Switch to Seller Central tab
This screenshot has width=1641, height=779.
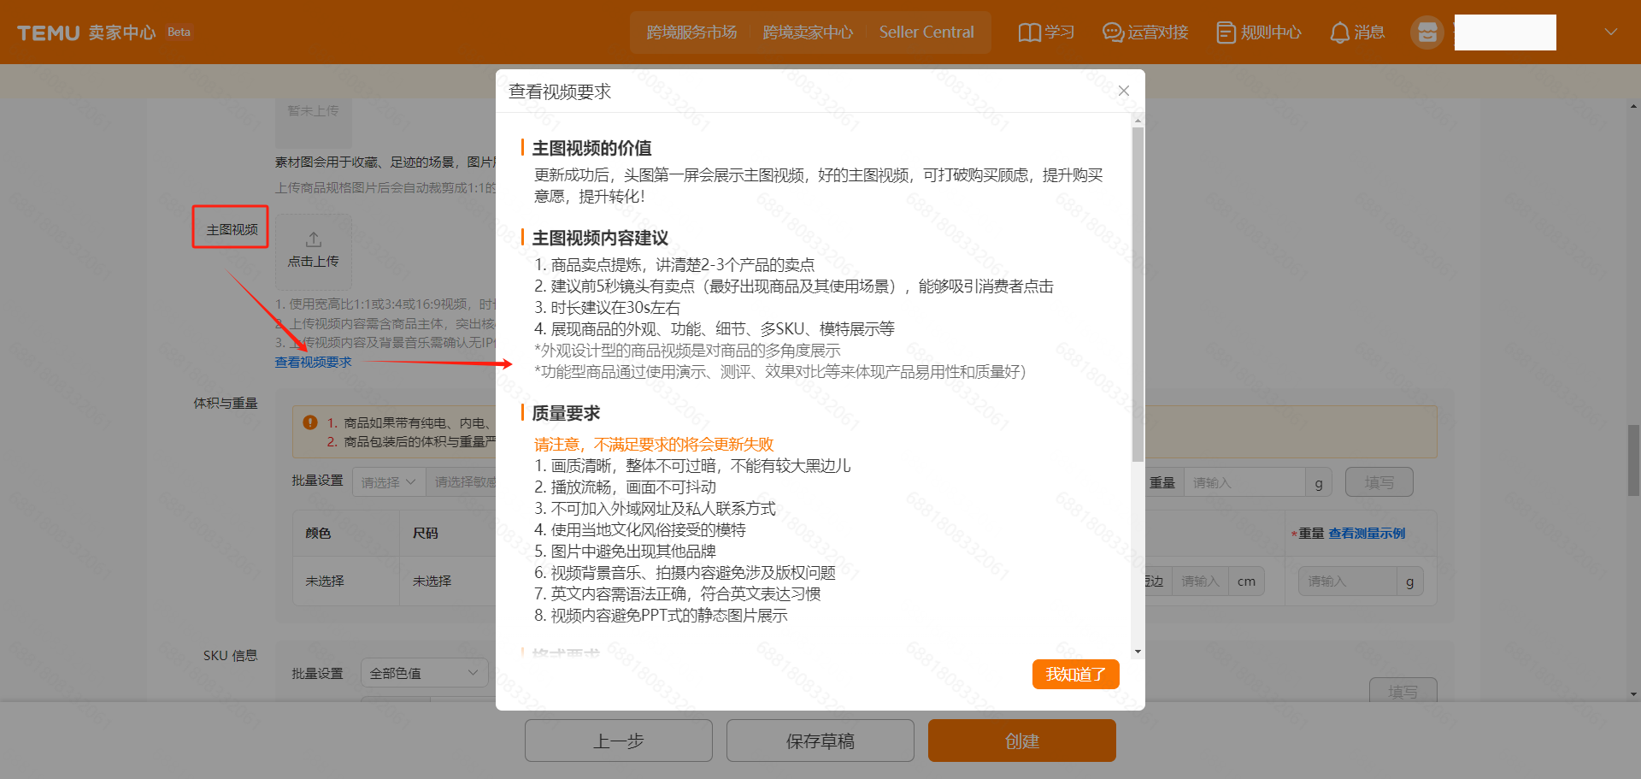tap(926, 32)
